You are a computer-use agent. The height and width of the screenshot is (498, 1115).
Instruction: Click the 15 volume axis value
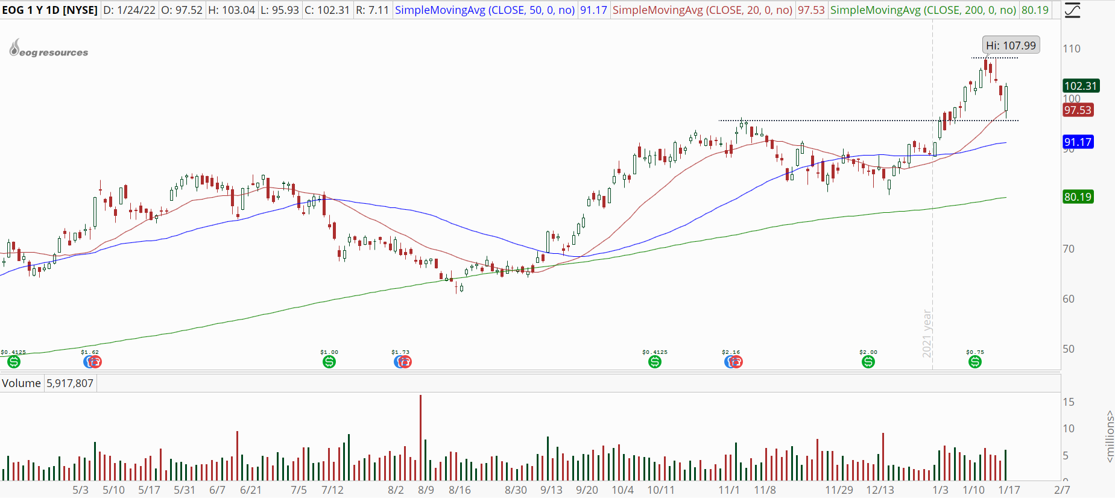(x=1069, y=402)
